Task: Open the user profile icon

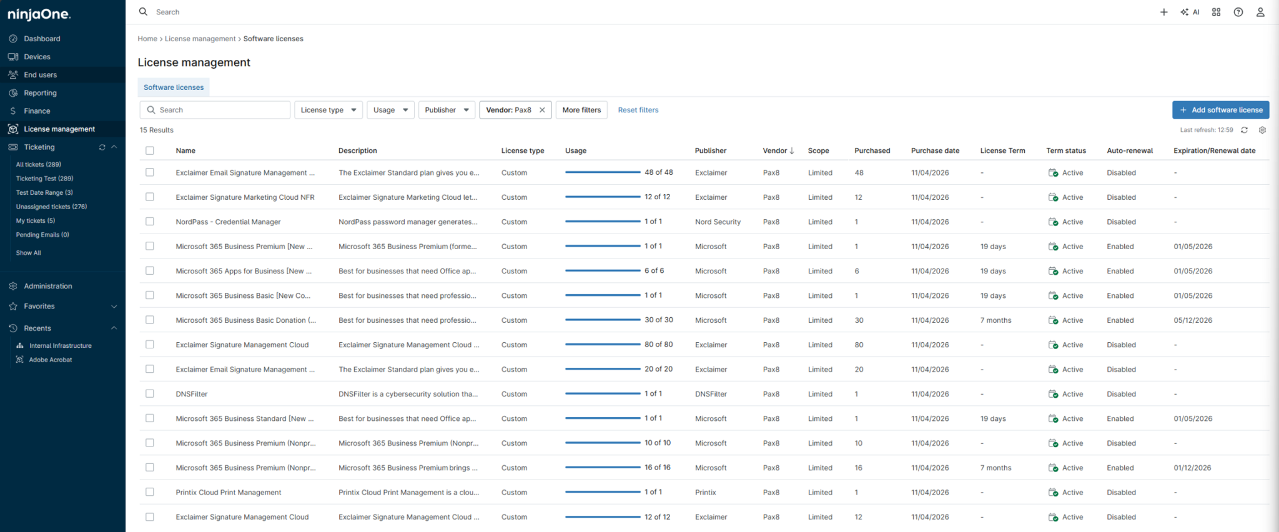Action: [x=1260, y=12]
